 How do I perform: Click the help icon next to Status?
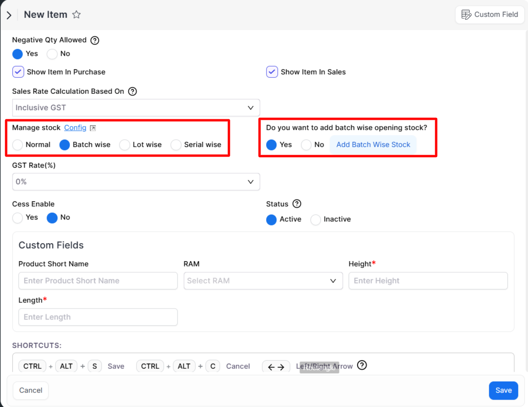pyautogui.click(x=297, y=204)
